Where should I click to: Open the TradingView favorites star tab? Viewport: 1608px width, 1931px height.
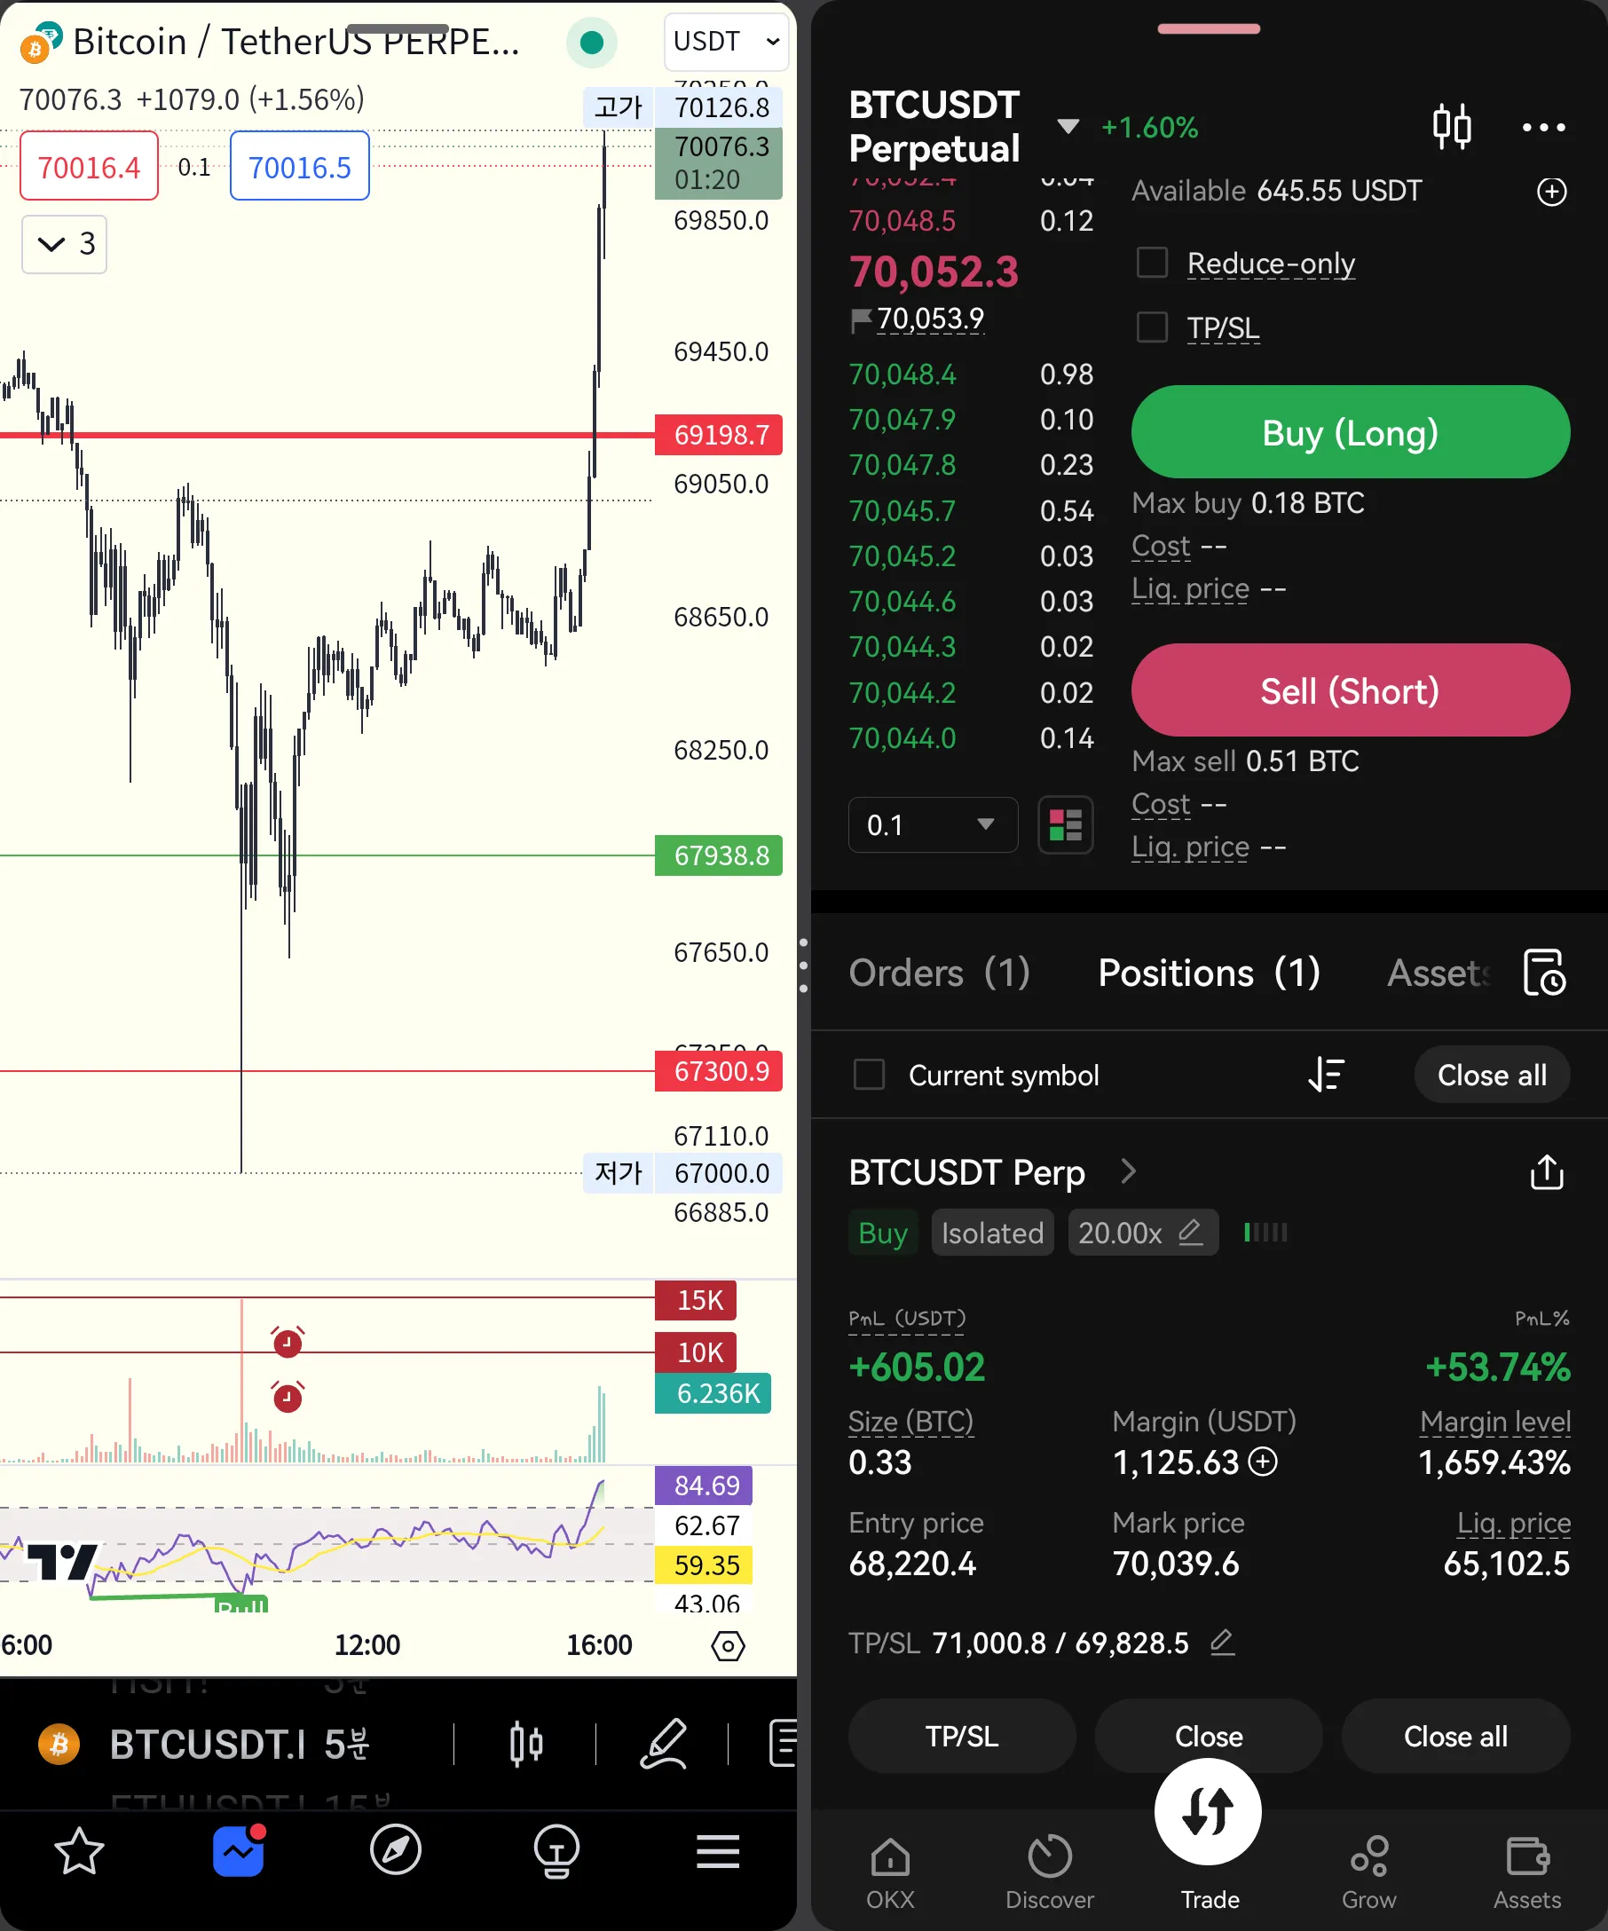pyautogui.click(x=79, y=1851)
